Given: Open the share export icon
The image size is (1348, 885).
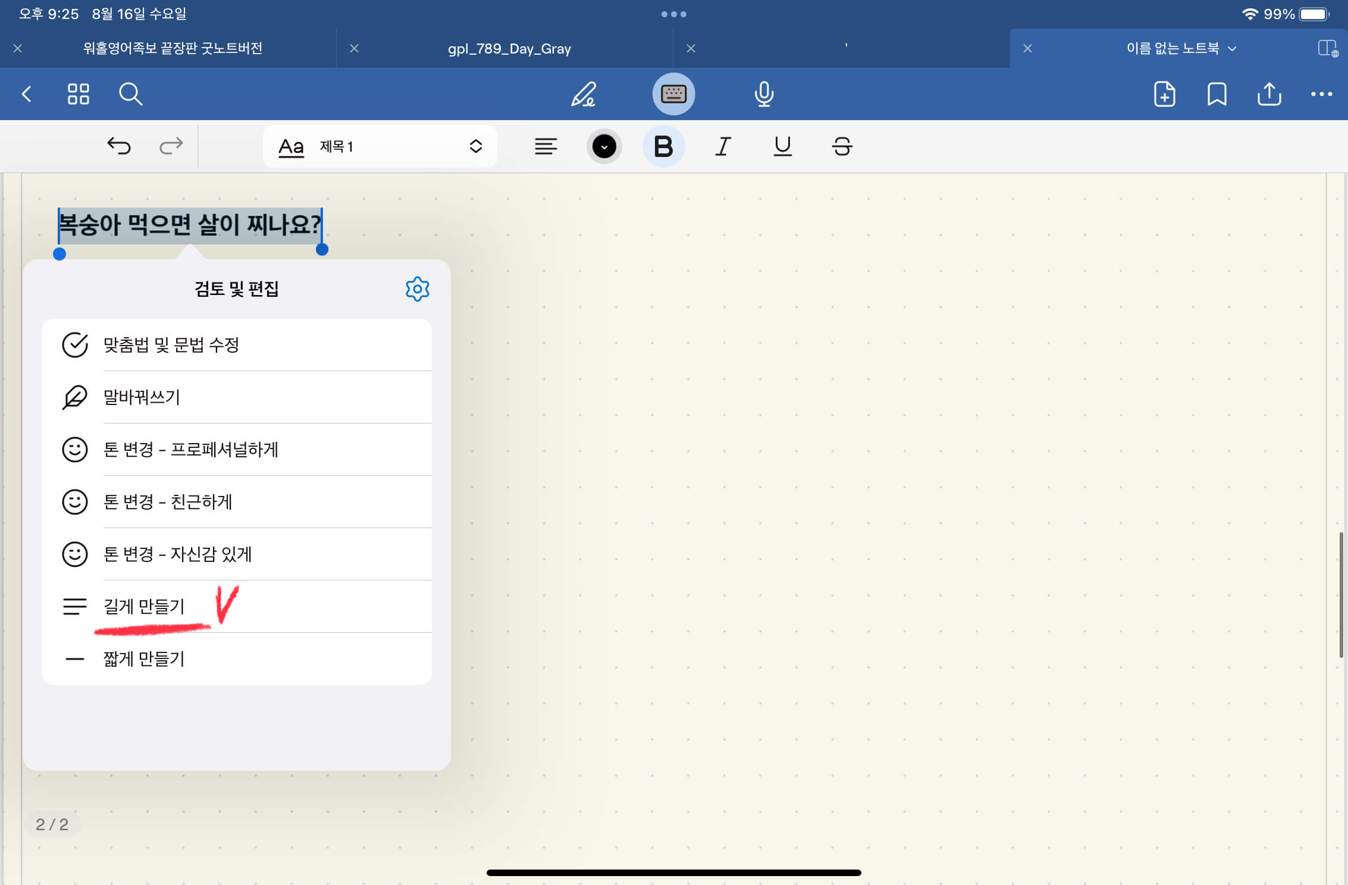Looking at the screenshot, I should (1269, 94).
